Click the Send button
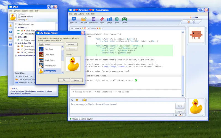Image resolution: width=221 pixels, height=138 pixels. (180, 106)
